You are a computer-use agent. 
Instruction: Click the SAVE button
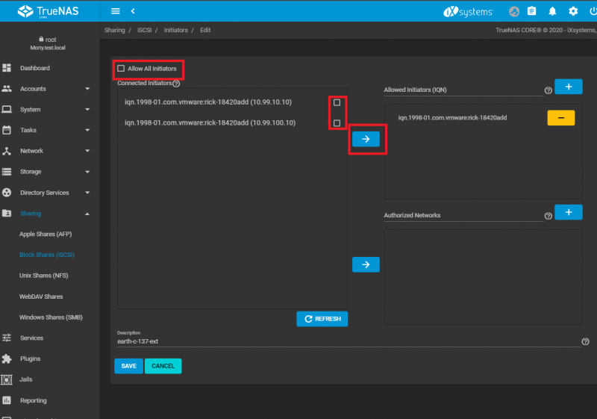coord(128,366)
